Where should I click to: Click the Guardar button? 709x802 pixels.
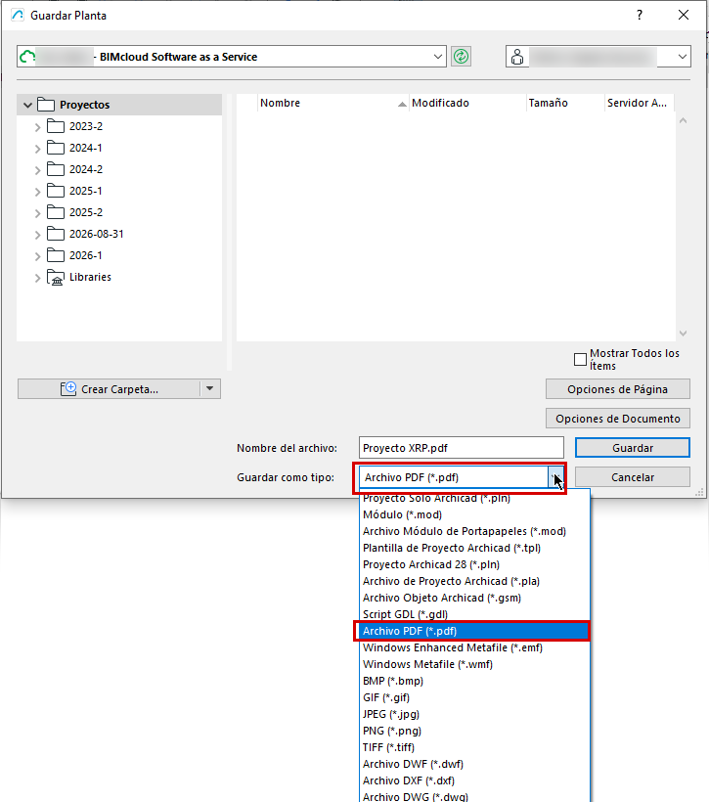point(633,448)
